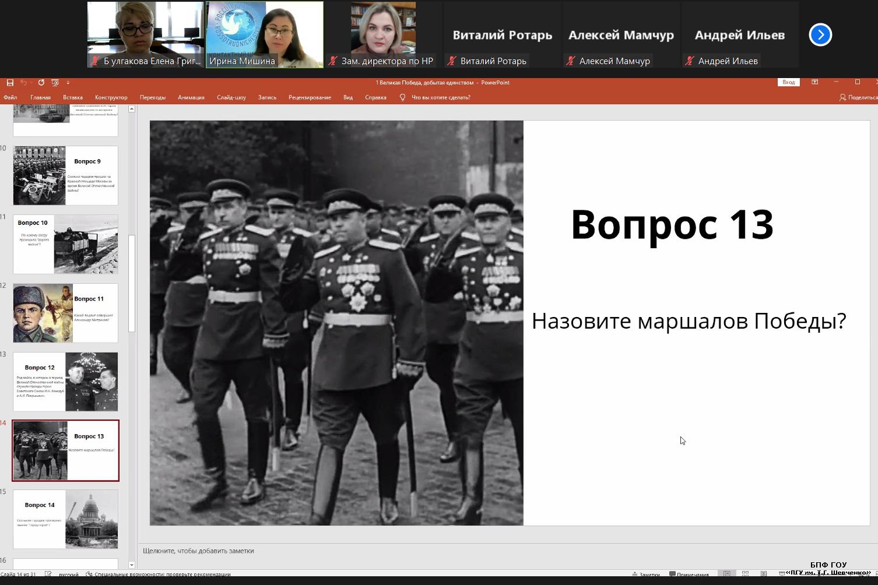
Task: Show more meeting participants with blue arrow
Action: pos(820,34)
